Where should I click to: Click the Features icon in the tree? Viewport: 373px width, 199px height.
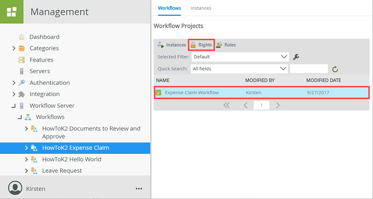21,60
